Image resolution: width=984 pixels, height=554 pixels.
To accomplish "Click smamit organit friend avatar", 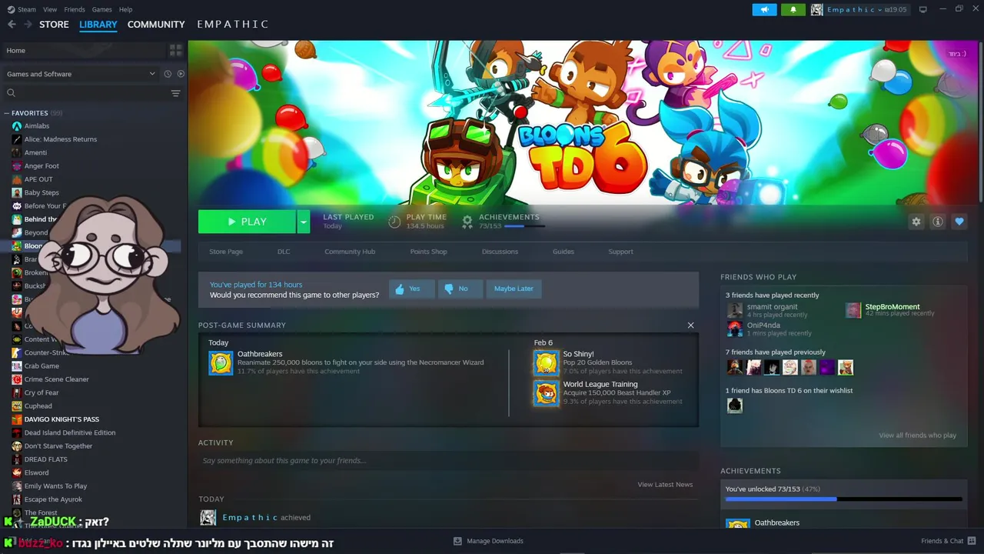I will 735,310.
